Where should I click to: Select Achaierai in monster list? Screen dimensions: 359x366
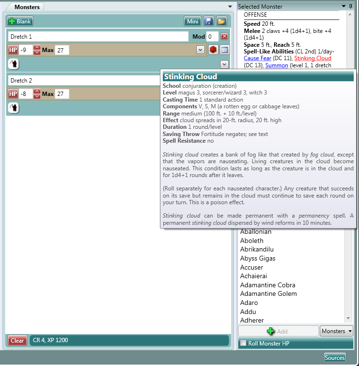pos(253,276)
